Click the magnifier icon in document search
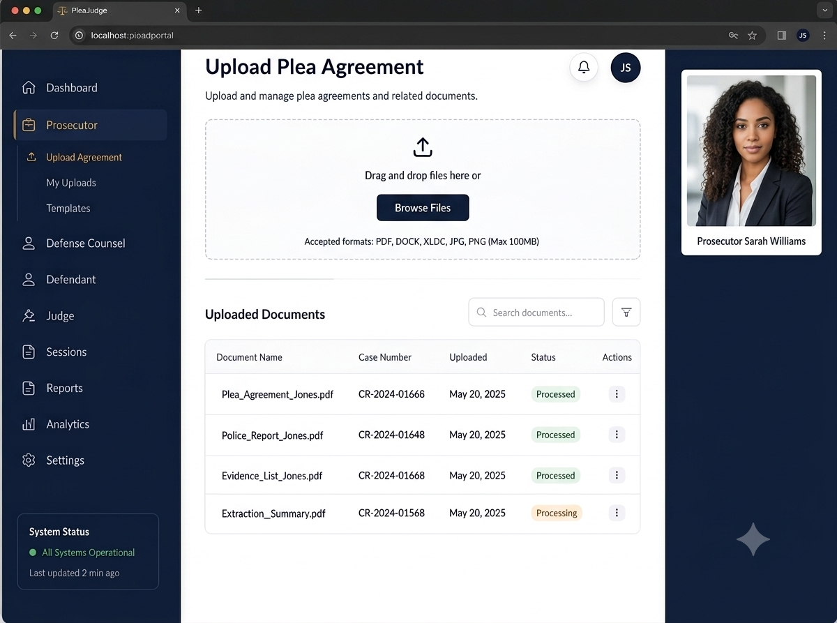 tap(481, 313)
